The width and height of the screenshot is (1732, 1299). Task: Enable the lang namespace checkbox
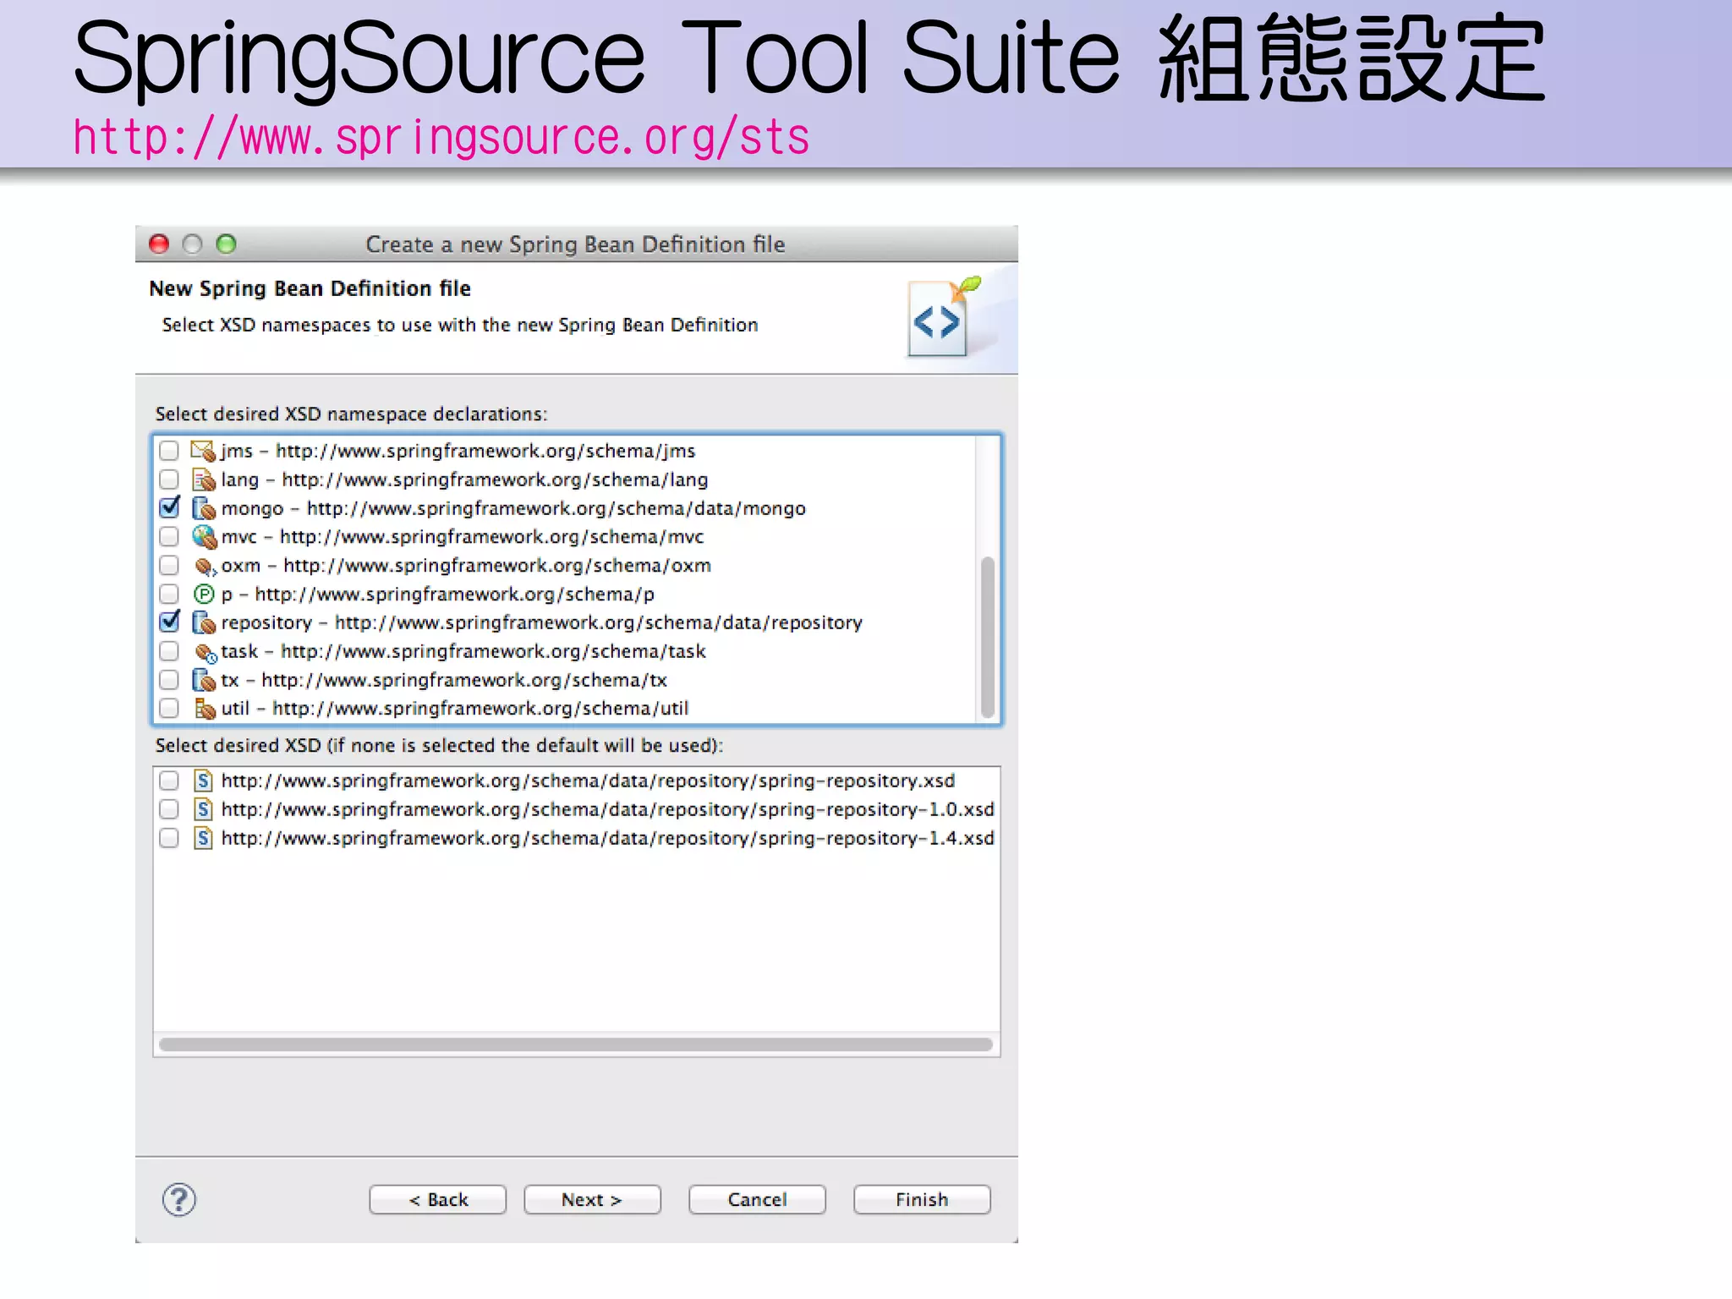click(169, 480)
